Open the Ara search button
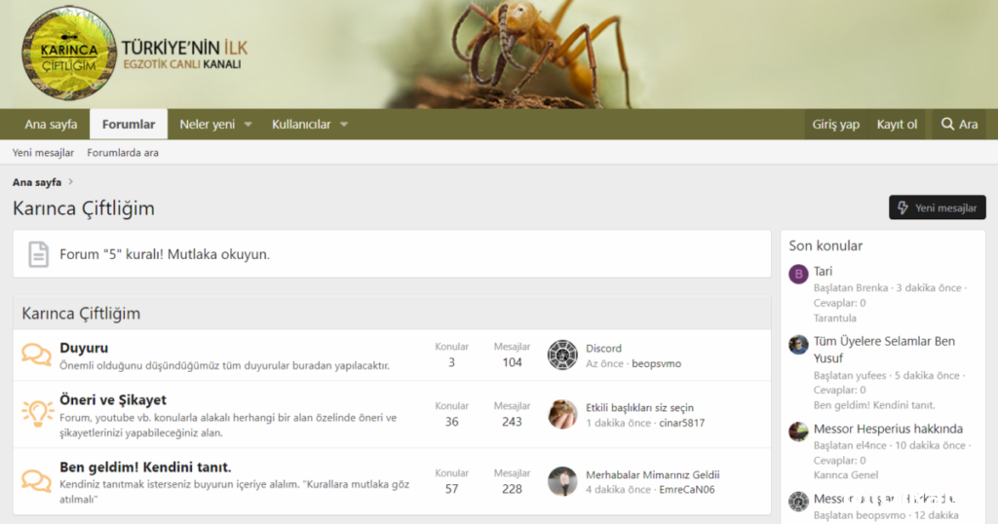This screenshot has height=524, width=998. pyautogui.click(x=958, y=125)
